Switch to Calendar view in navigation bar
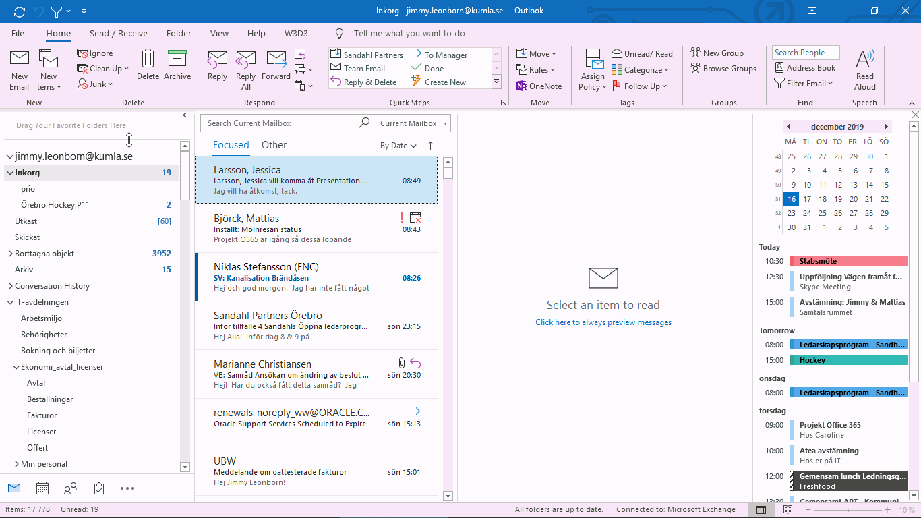This screenshot has width=921, height=518. coord(42,488)
